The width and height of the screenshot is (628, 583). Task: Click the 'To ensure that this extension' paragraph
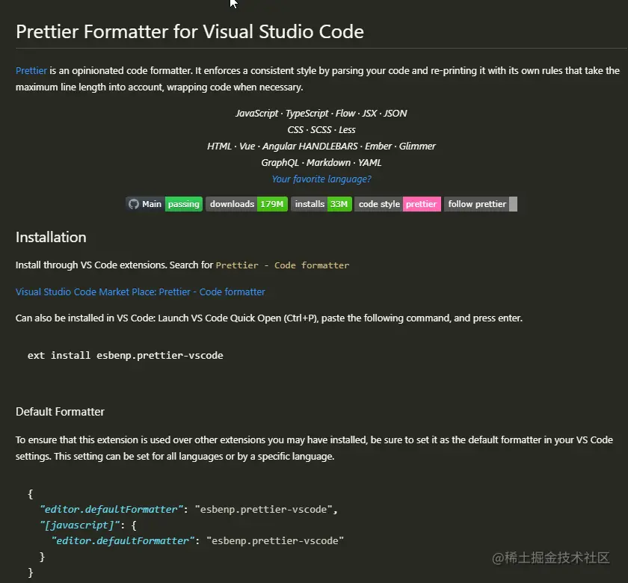pyautogui.click(x=314, y=448)
